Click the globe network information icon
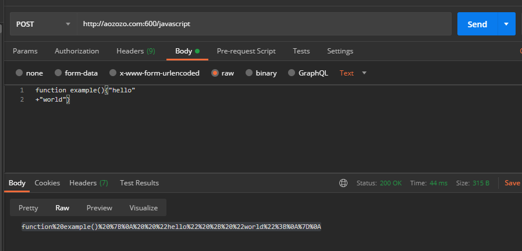Screen dimensions: 522x251 343,183
